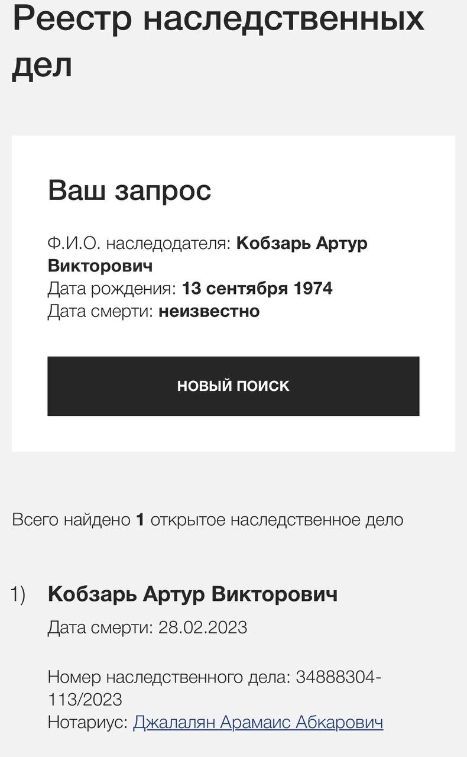Click the Дата рождения label
The image size is (467, 757).
pos(112,289)
